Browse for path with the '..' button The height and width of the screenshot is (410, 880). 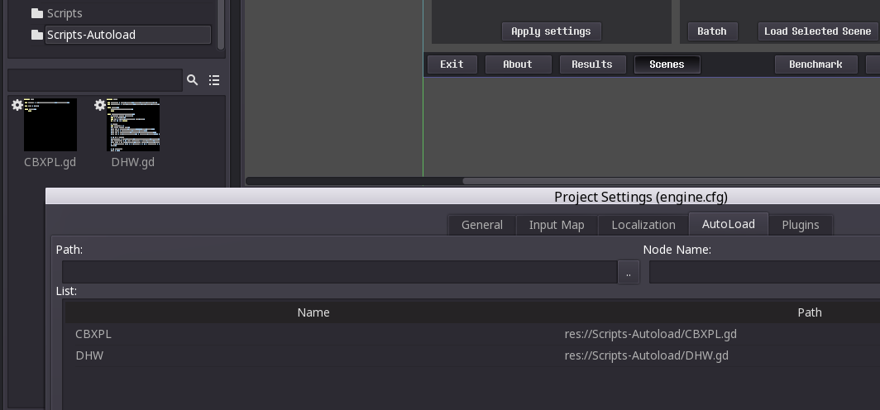tap(629, 273)
